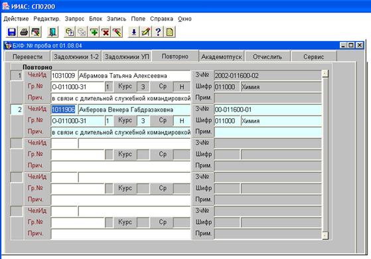Minimize the БХФ inner window

pyautogui.click(x=343, y=45)
